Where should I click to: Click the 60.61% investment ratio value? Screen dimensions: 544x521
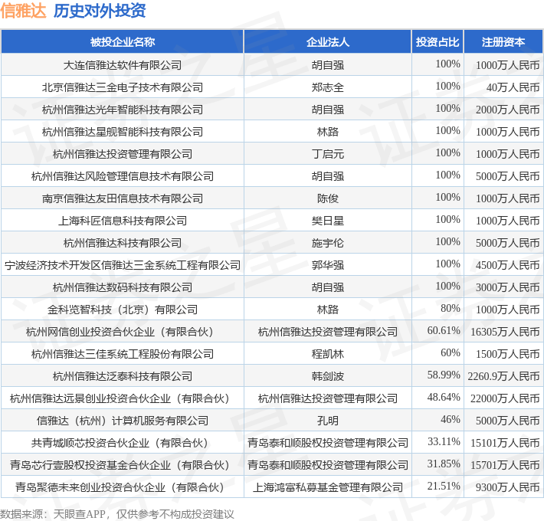click(444, 330)
